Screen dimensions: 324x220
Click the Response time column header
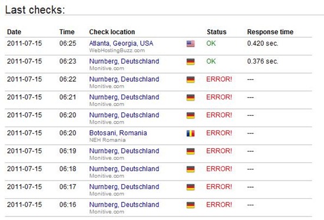coord(270,32)
